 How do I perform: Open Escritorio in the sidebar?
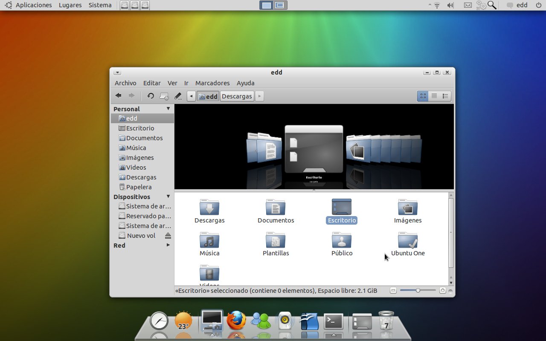(142, 128)
